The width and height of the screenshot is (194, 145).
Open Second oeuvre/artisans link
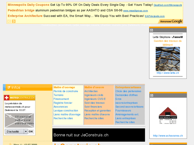pos(129,107)
